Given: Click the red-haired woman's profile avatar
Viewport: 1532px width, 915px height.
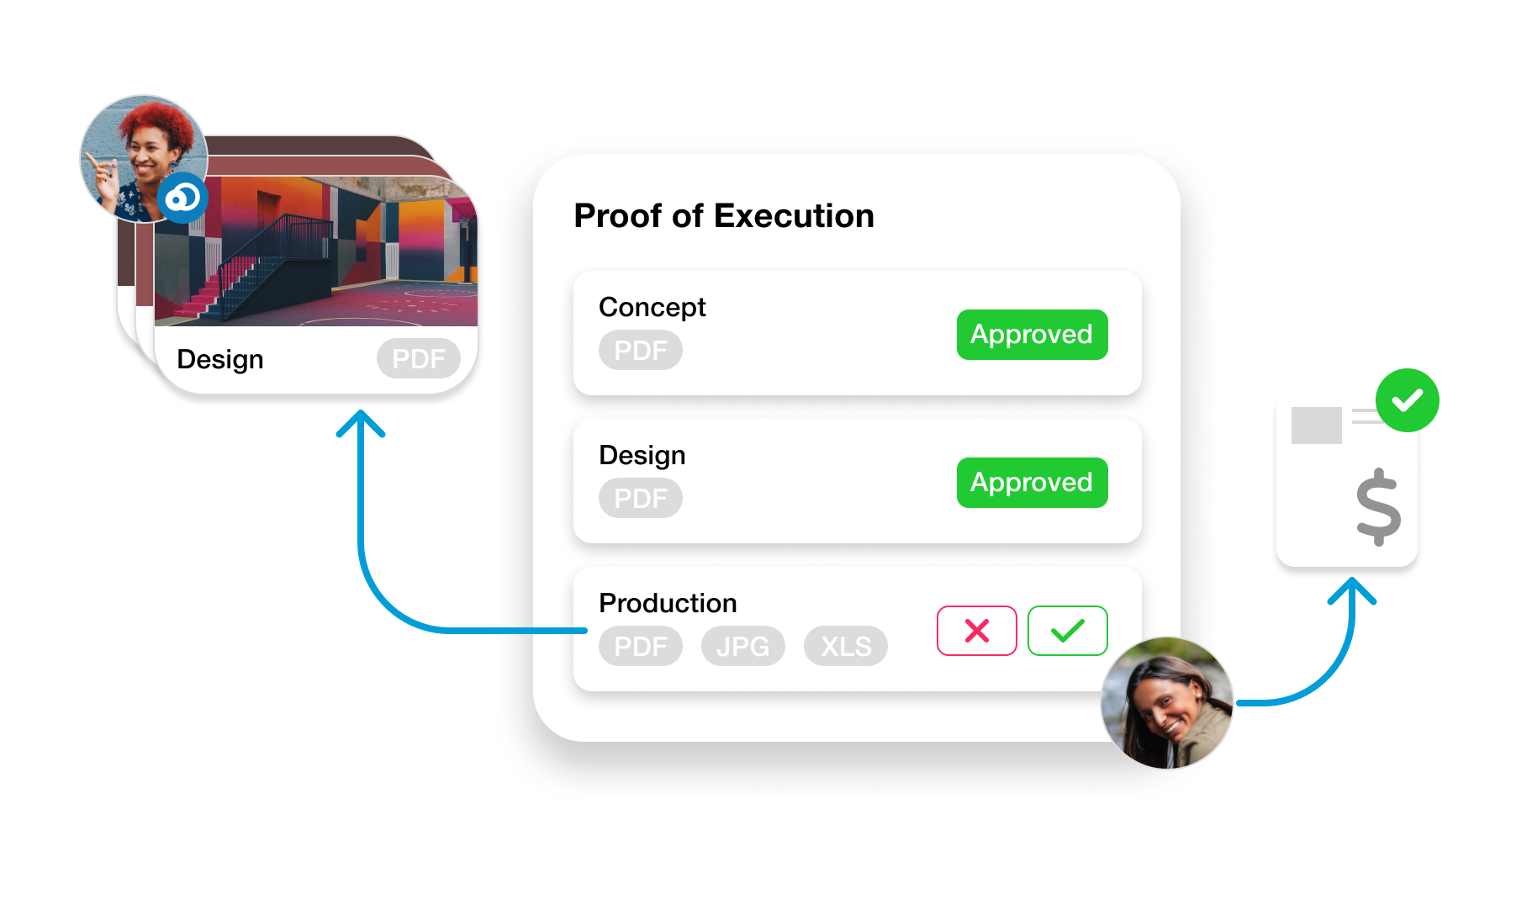Looking at the screenshot, I should 144,159.
